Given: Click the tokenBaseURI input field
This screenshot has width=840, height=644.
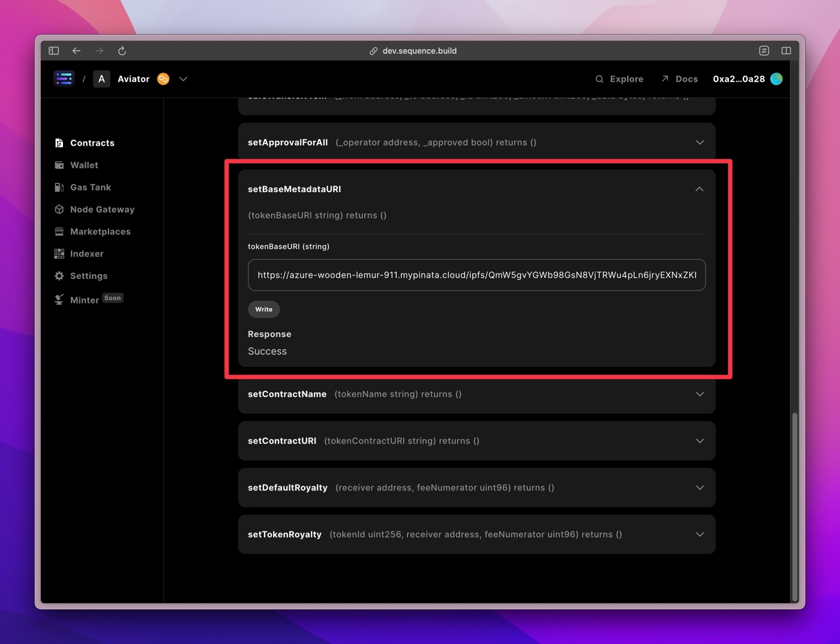Looking at the screenshot, I should [477, 275].
